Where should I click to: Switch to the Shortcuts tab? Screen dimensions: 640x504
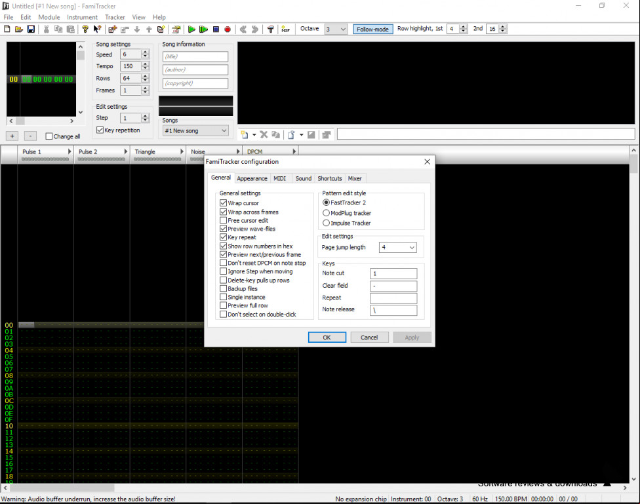click(330, 178)
